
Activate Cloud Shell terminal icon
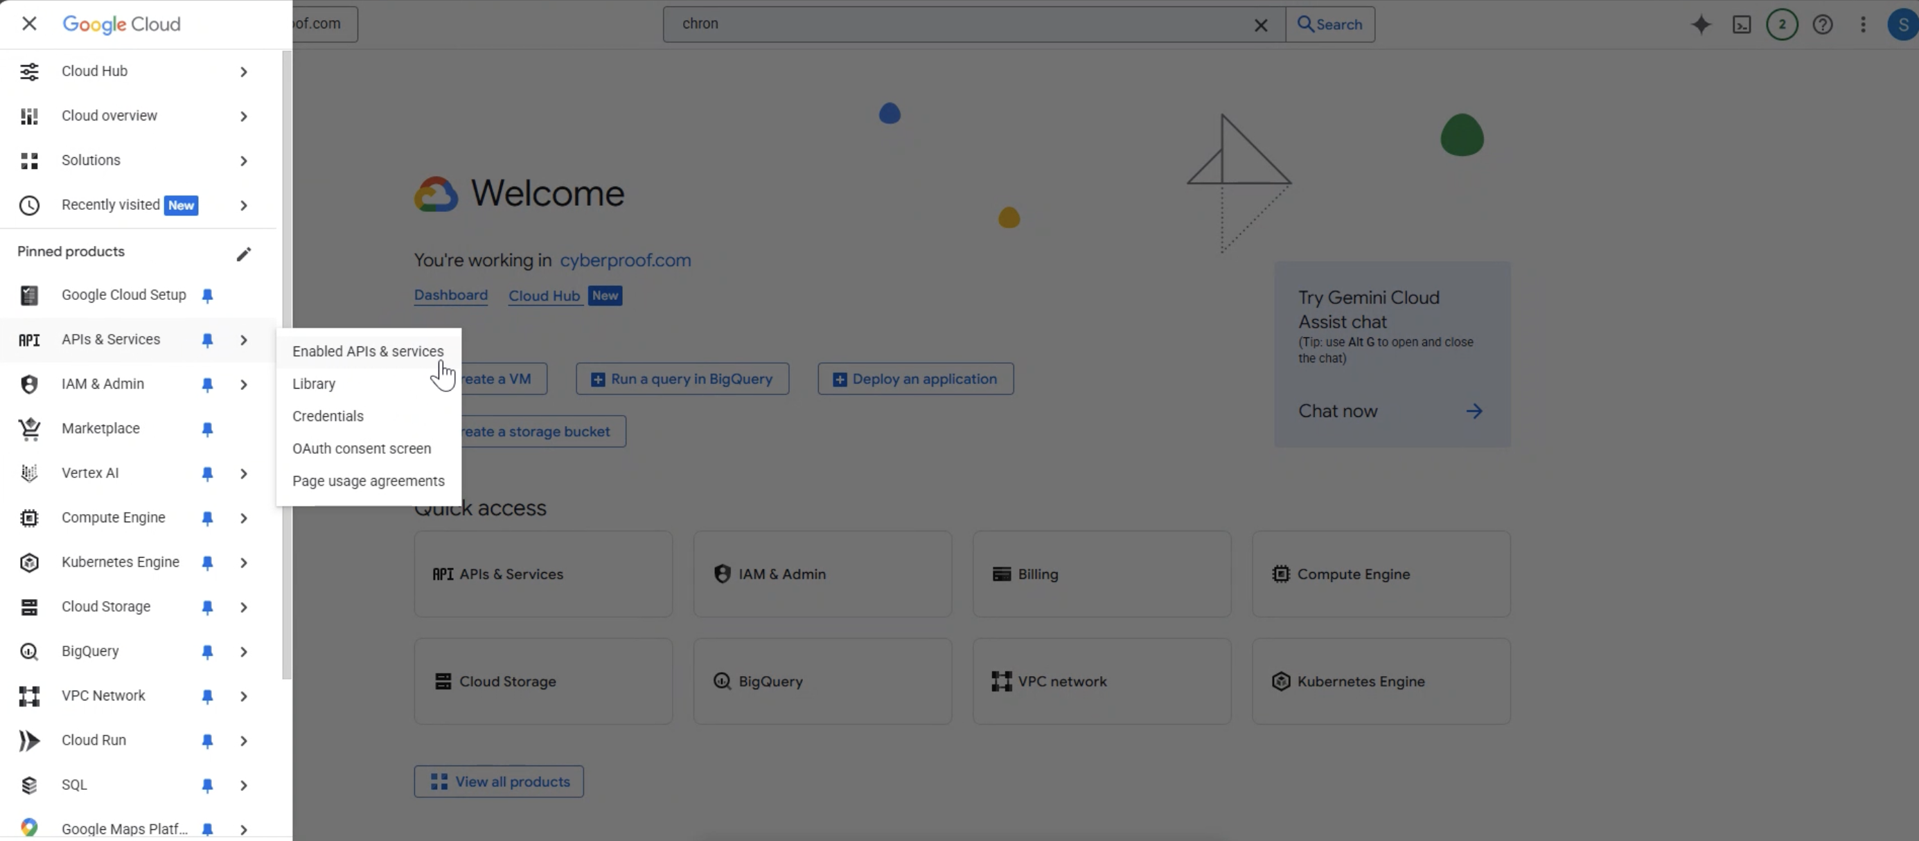click(1742, 24)
